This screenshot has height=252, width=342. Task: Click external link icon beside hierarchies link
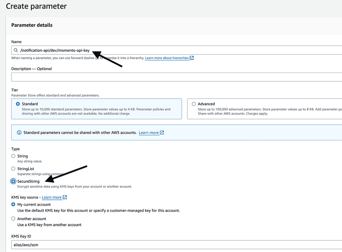192,58
